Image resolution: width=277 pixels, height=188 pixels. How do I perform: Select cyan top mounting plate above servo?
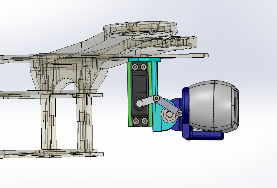pyautogui.click(x=144, y=60)
